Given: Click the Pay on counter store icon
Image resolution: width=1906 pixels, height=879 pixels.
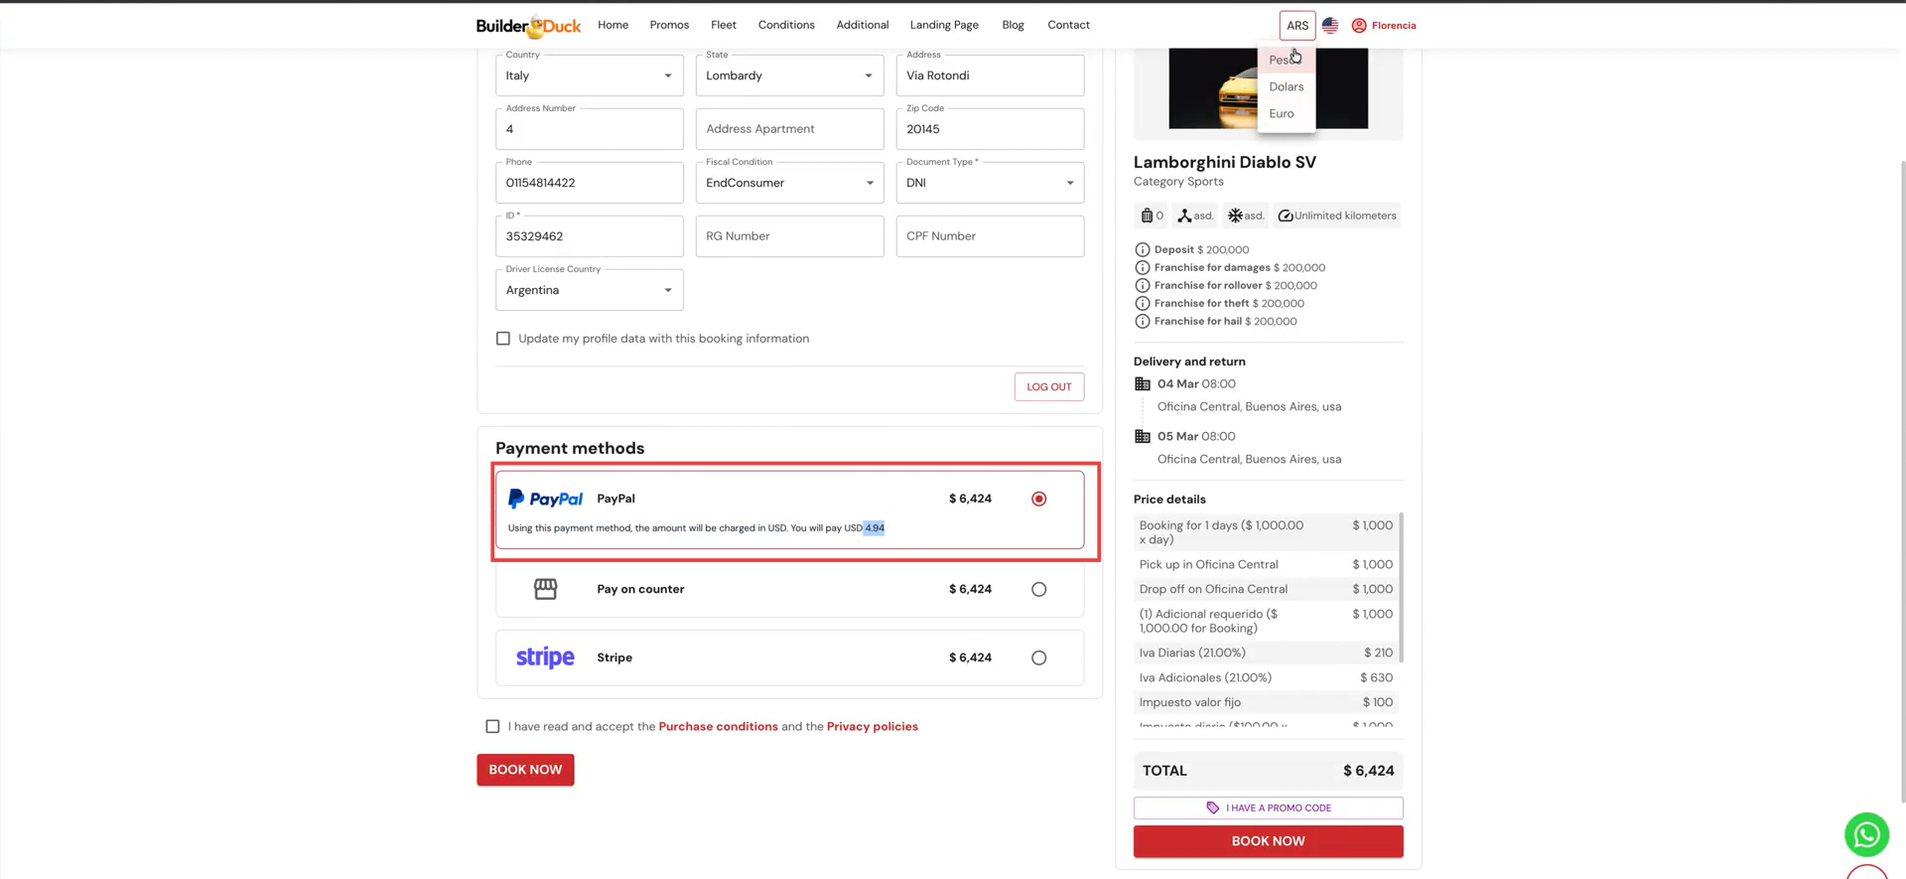Looking at the screenshot, I should 545,589.
